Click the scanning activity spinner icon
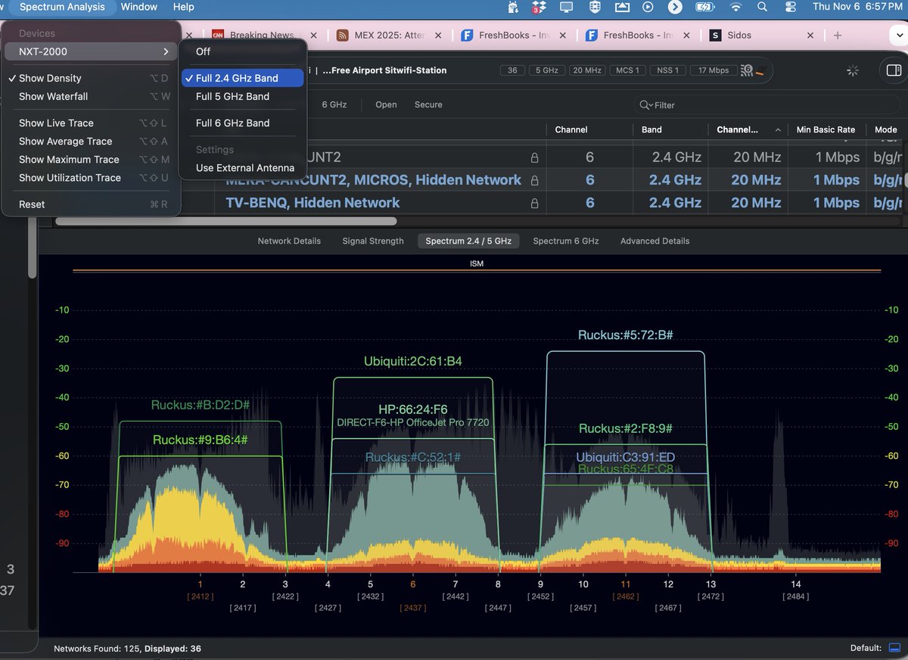Viewport: 908px width, 660px height. point(853,70)
